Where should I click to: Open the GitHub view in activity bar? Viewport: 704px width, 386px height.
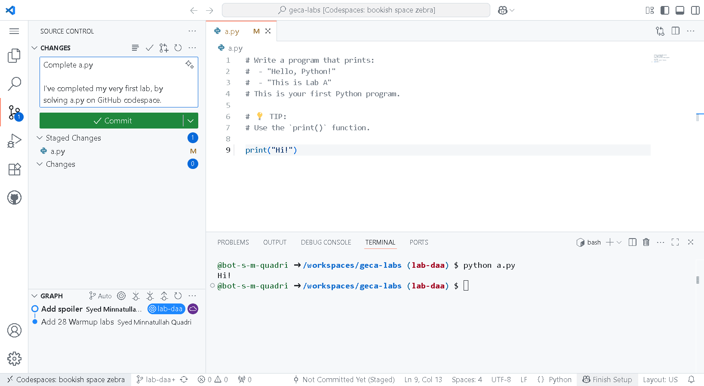click(14, 198)
